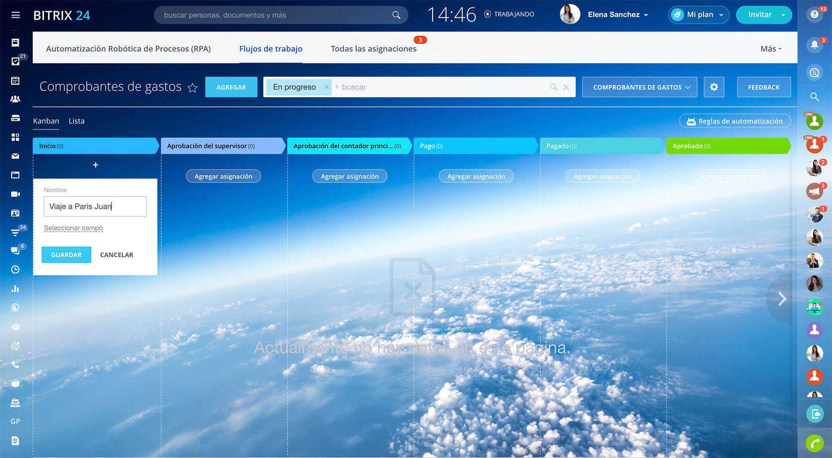Viewport: 832px width, 458px height.
Task: Click the Seleccionar campo link
Action: click(x=73, y=228)
